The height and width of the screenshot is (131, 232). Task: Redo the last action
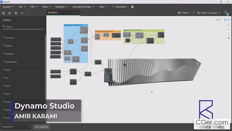tap(28, 13)
